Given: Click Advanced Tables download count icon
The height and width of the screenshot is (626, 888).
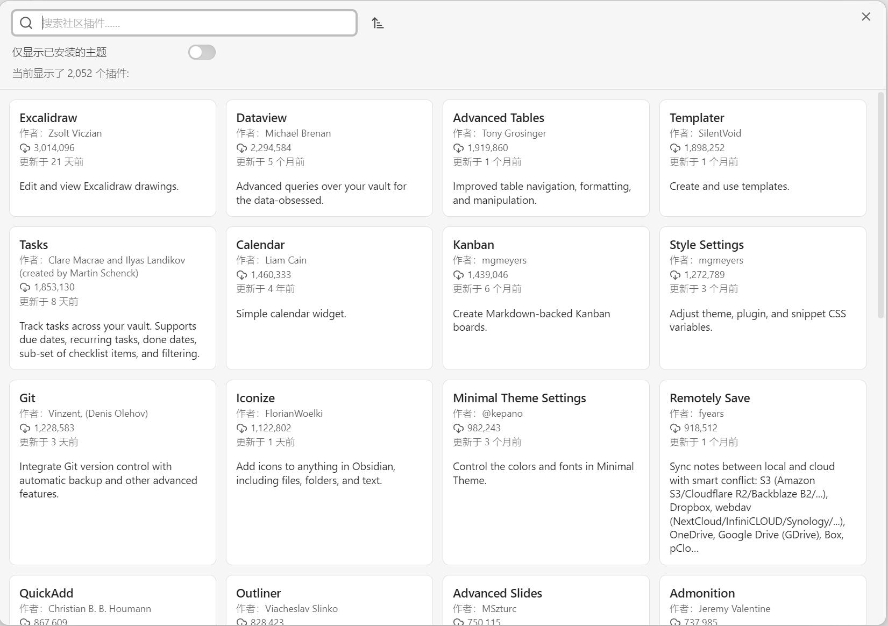Looking at the screenshot, I should point(458,148).
